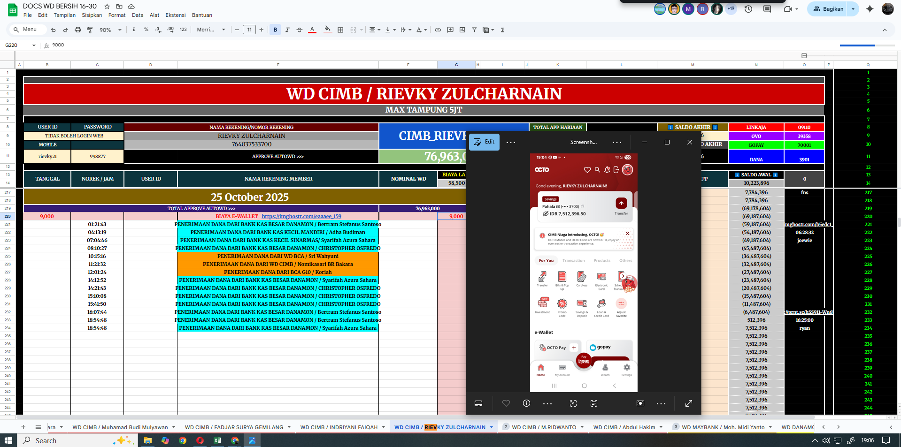Open File Explorer from the taskbar

(148, 440)
